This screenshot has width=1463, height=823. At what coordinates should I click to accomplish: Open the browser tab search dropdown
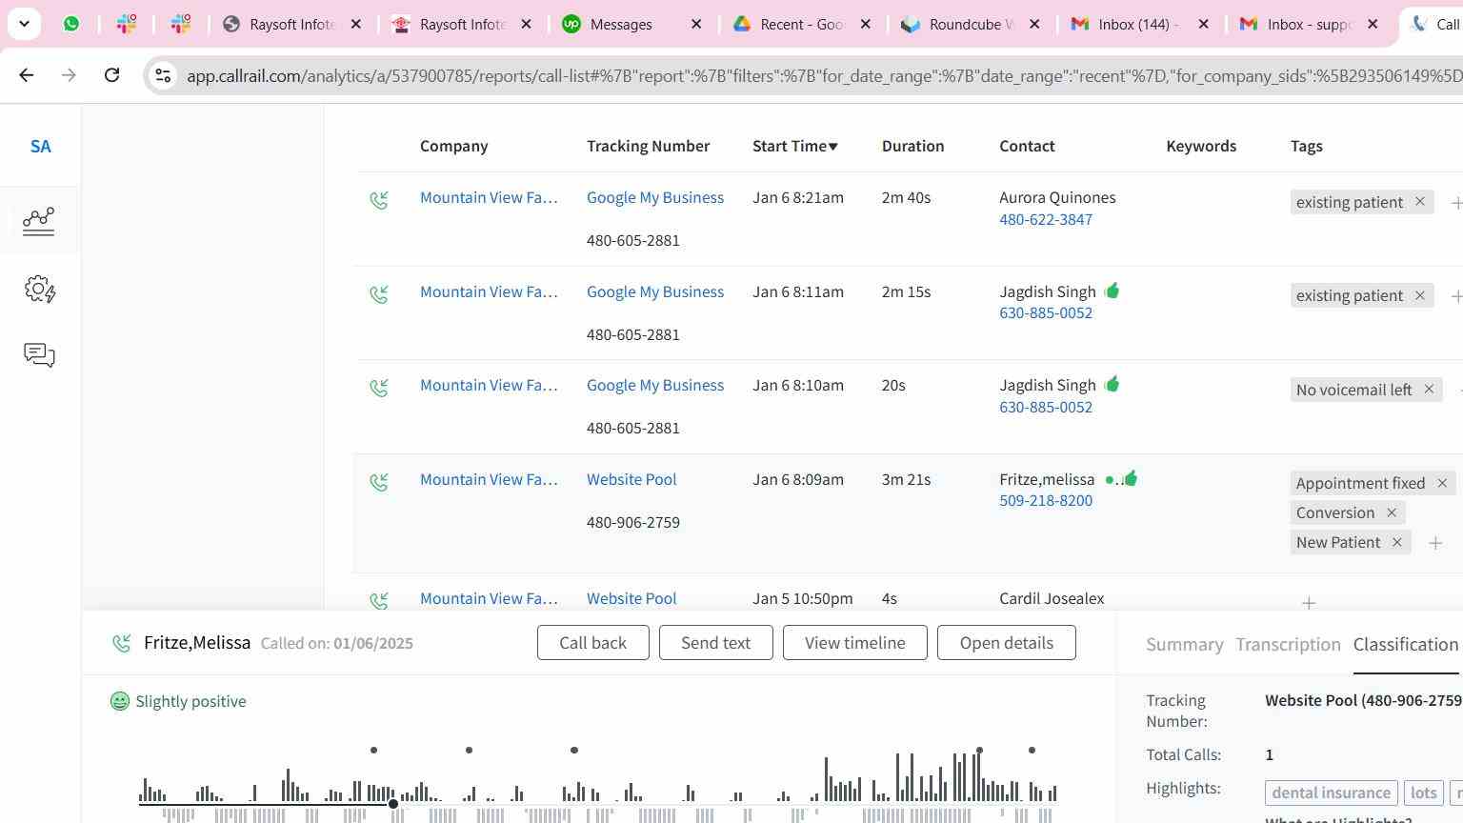tap(24, 24)
